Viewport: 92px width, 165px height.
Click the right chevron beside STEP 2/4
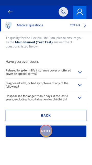[x=85, y=25]
